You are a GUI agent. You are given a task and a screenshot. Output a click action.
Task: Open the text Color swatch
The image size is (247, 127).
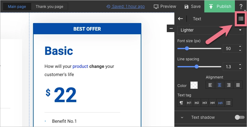(194, 85)
